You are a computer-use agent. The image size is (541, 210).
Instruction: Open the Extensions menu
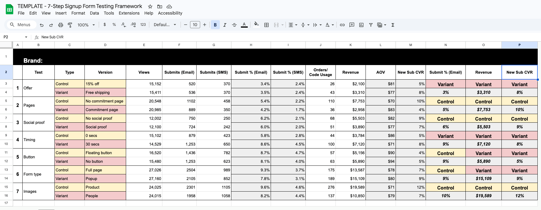point(129,13)
